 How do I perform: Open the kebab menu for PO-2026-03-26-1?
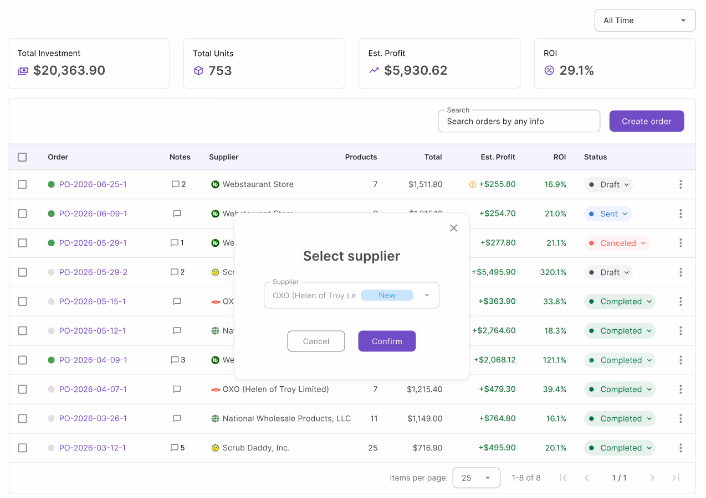click(x=681, y=418)
